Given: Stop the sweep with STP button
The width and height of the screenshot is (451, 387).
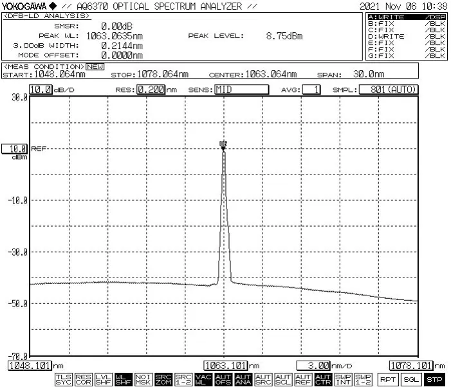Looking at the screenshot, I should (435, 379).
